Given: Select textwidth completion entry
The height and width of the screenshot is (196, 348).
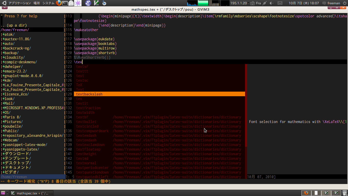Looking at the screenshot, I should tap(159, 113).
